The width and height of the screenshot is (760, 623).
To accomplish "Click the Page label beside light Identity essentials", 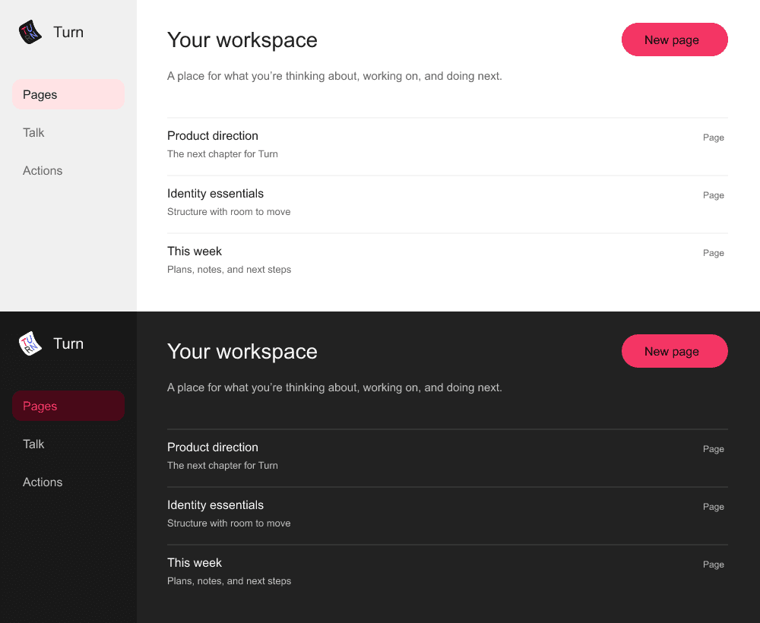I will pos(714,195).
